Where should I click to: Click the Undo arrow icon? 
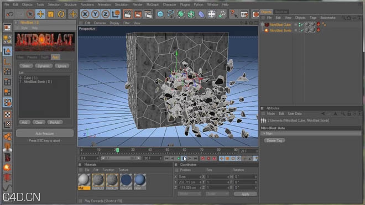(x=10, y=14)
